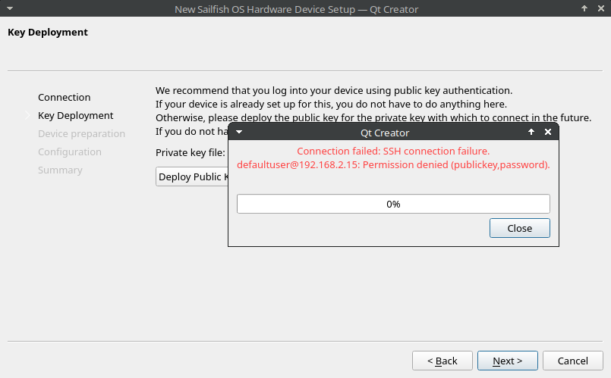Click the current step arrow indicator

[27, 115]
